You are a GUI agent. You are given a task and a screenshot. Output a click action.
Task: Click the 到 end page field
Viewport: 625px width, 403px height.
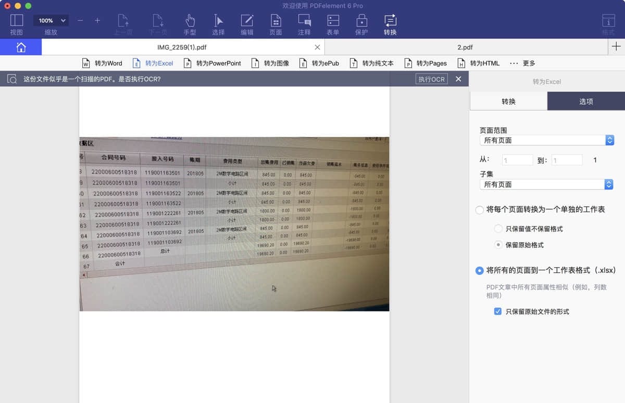click(567, 160)
